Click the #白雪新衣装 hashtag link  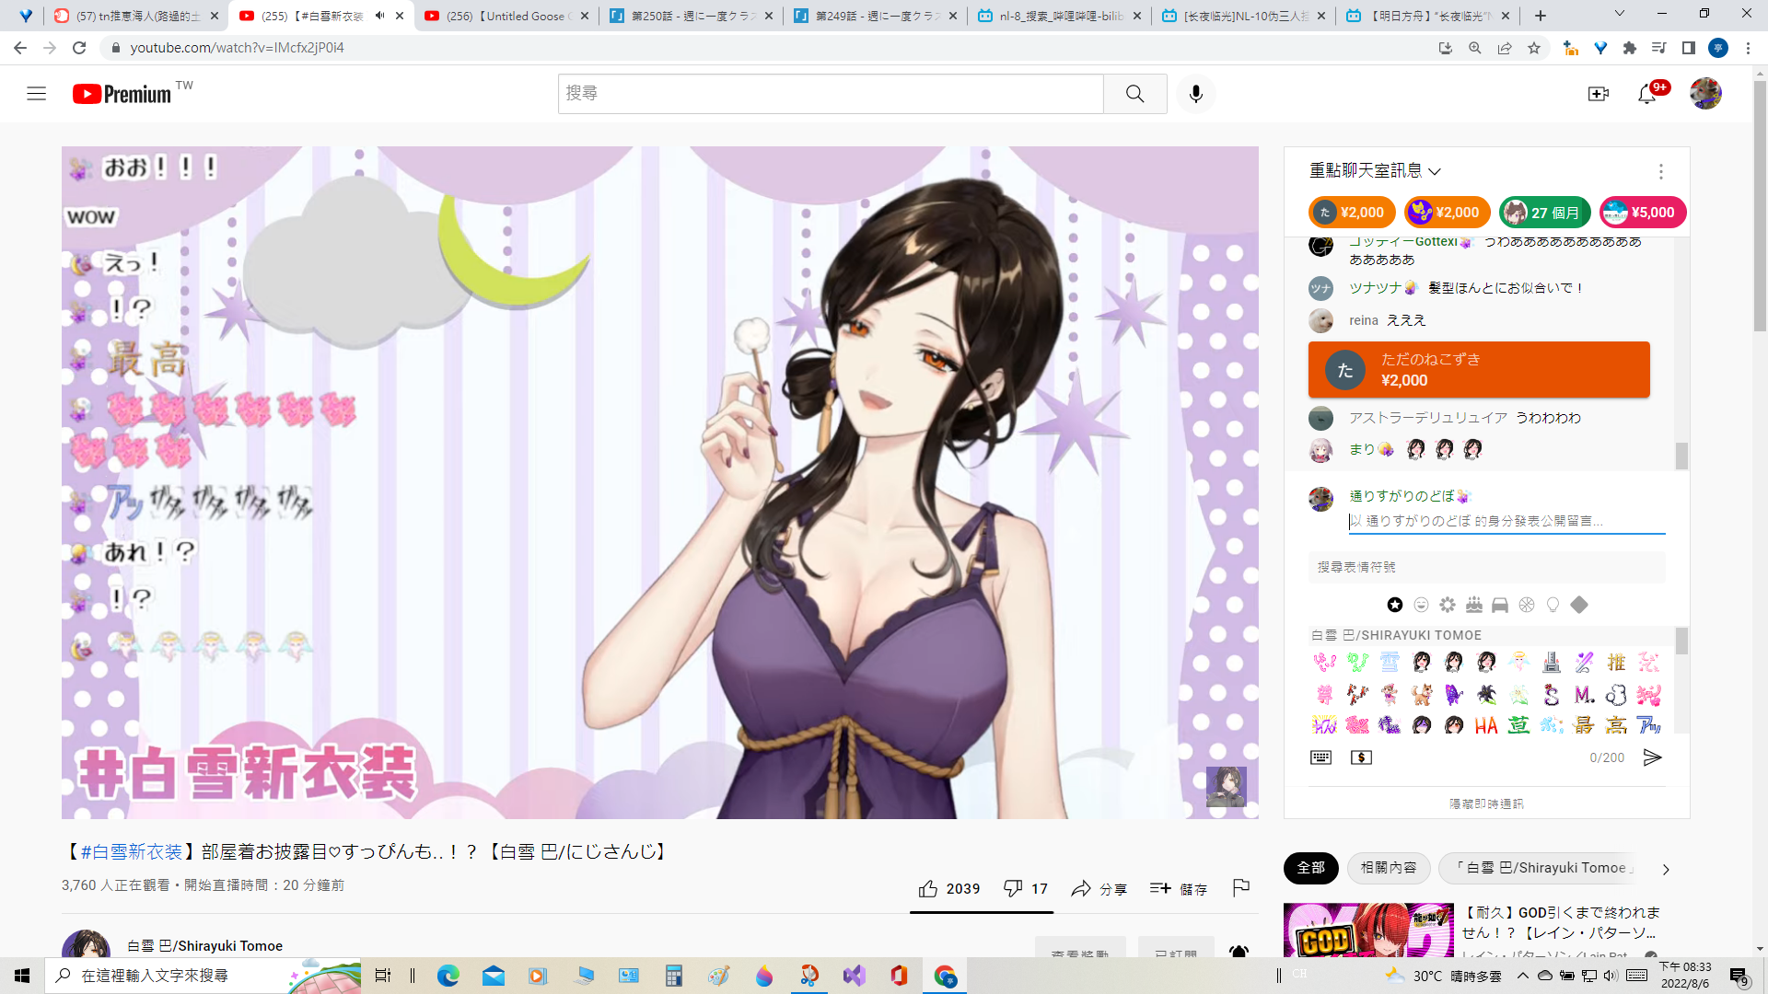pyautogui.click(x=132, y=852)
